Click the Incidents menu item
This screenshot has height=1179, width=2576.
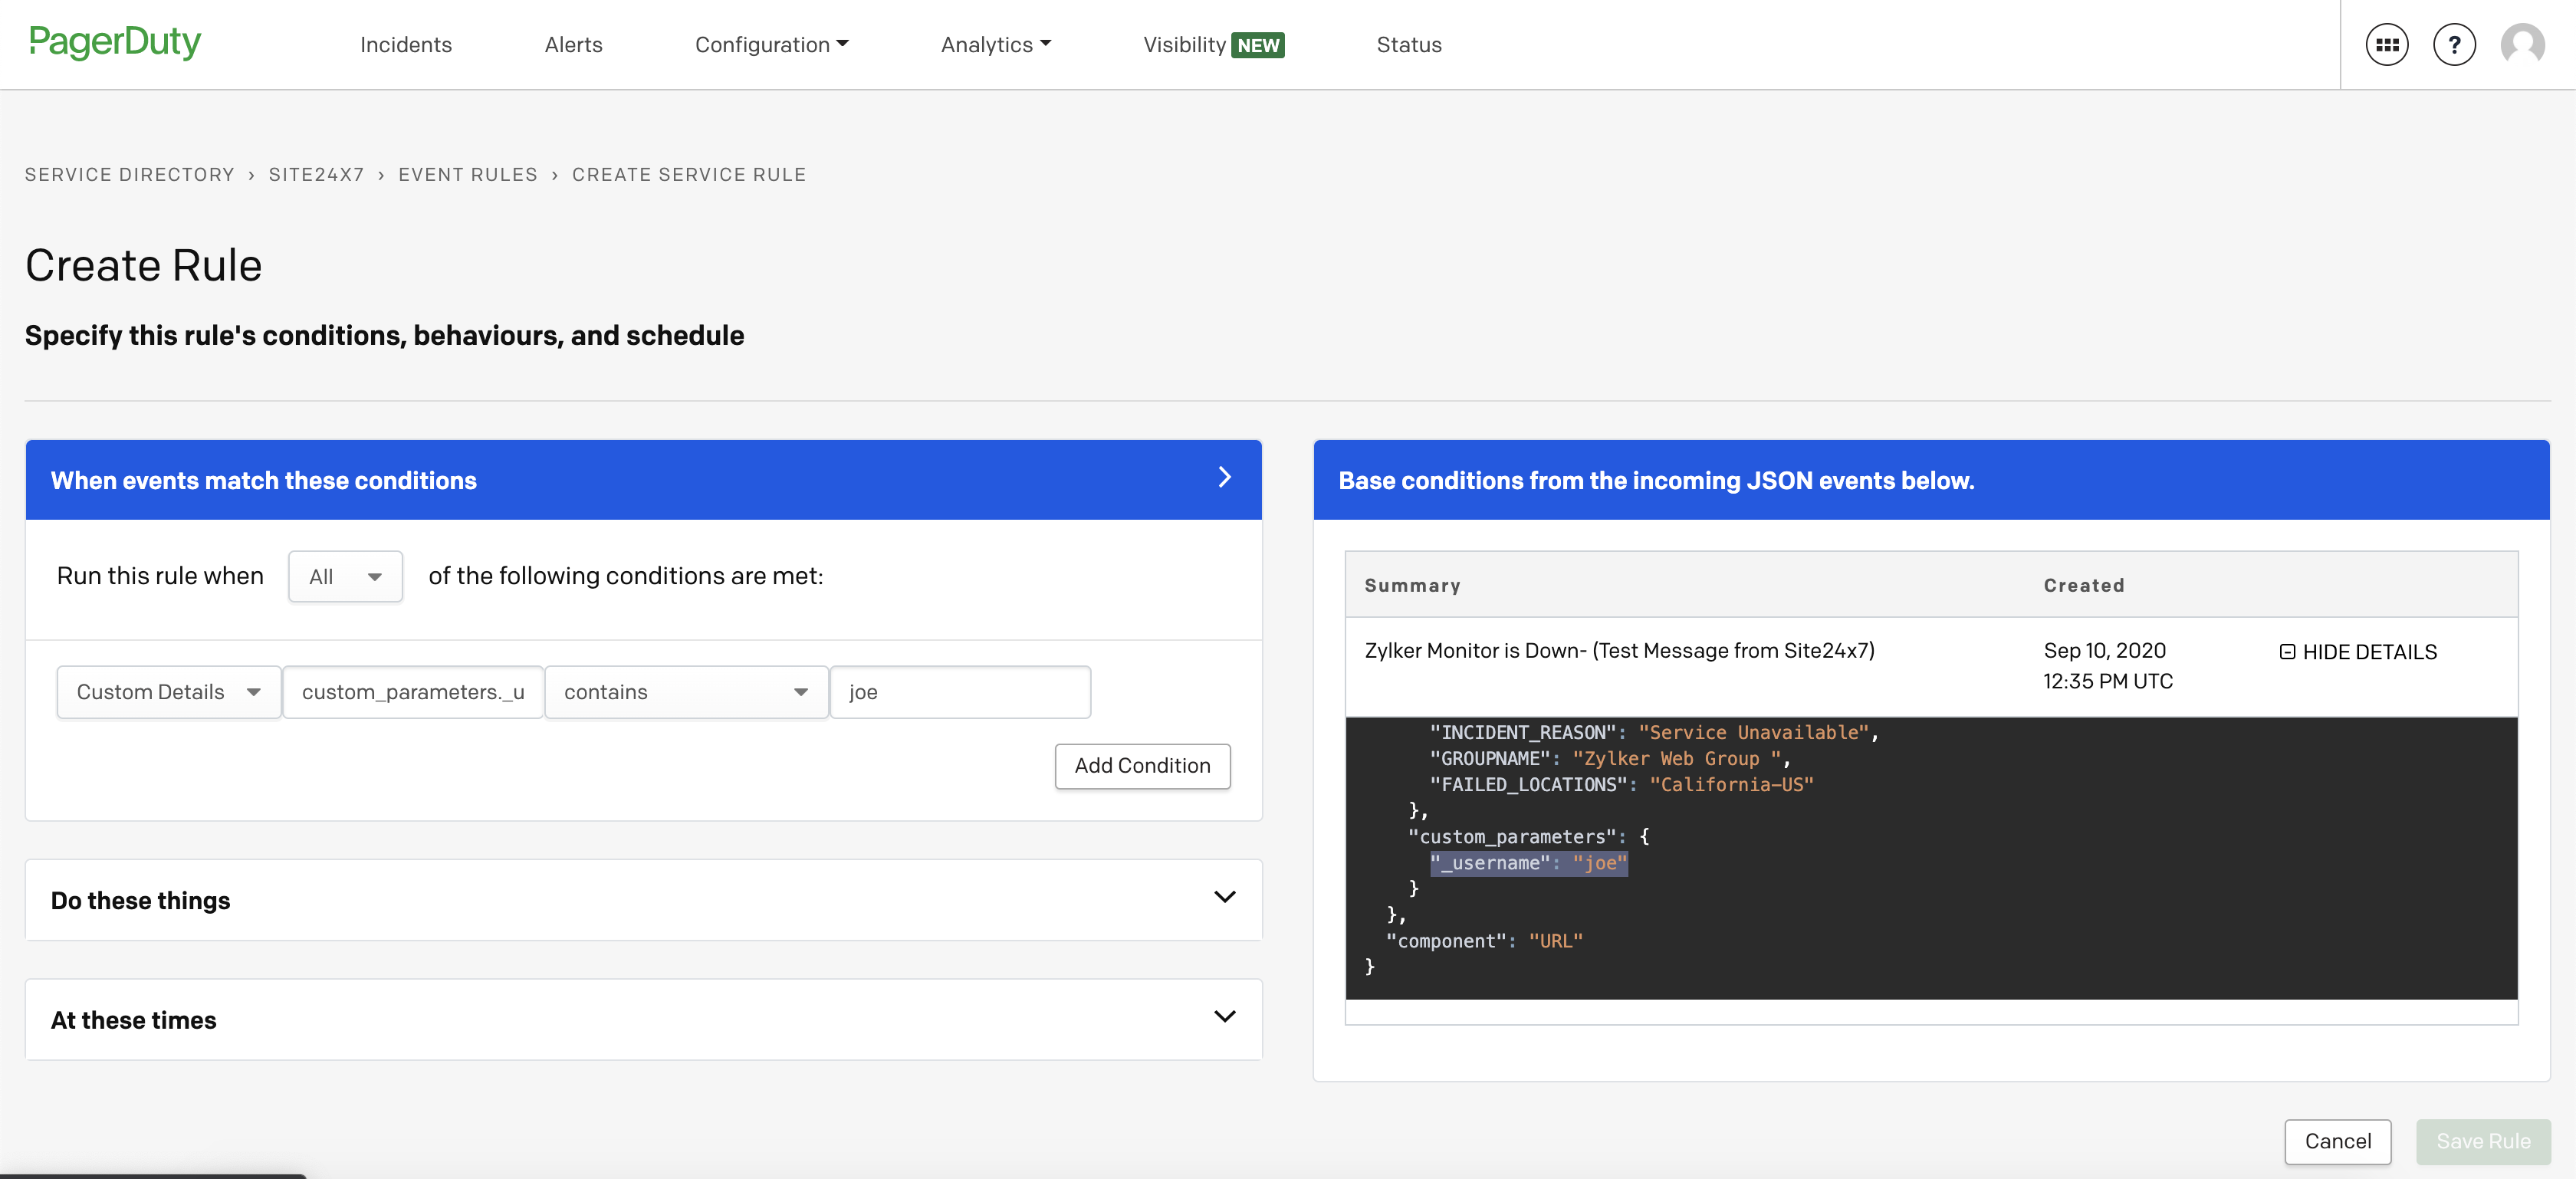404,44
